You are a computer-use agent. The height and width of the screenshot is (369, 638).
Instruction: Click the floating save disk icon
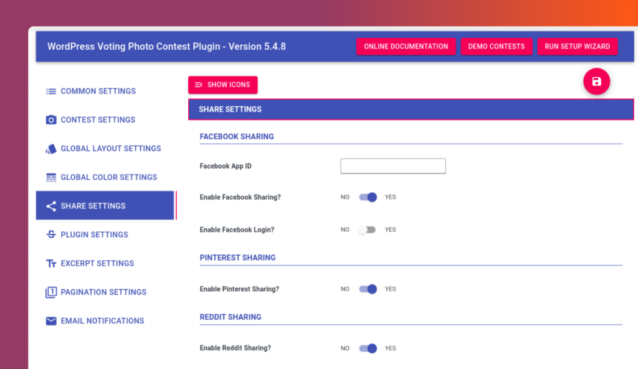596,82
